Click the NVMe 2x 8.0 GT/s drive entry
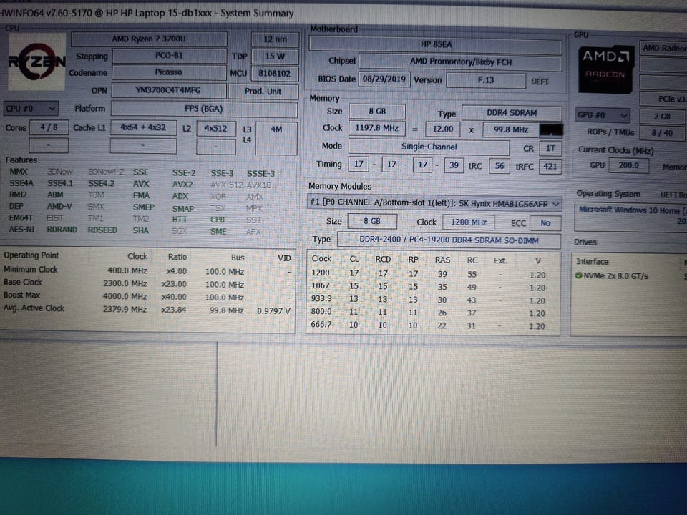The image size is (687, 515). click(x=615, y=275)
